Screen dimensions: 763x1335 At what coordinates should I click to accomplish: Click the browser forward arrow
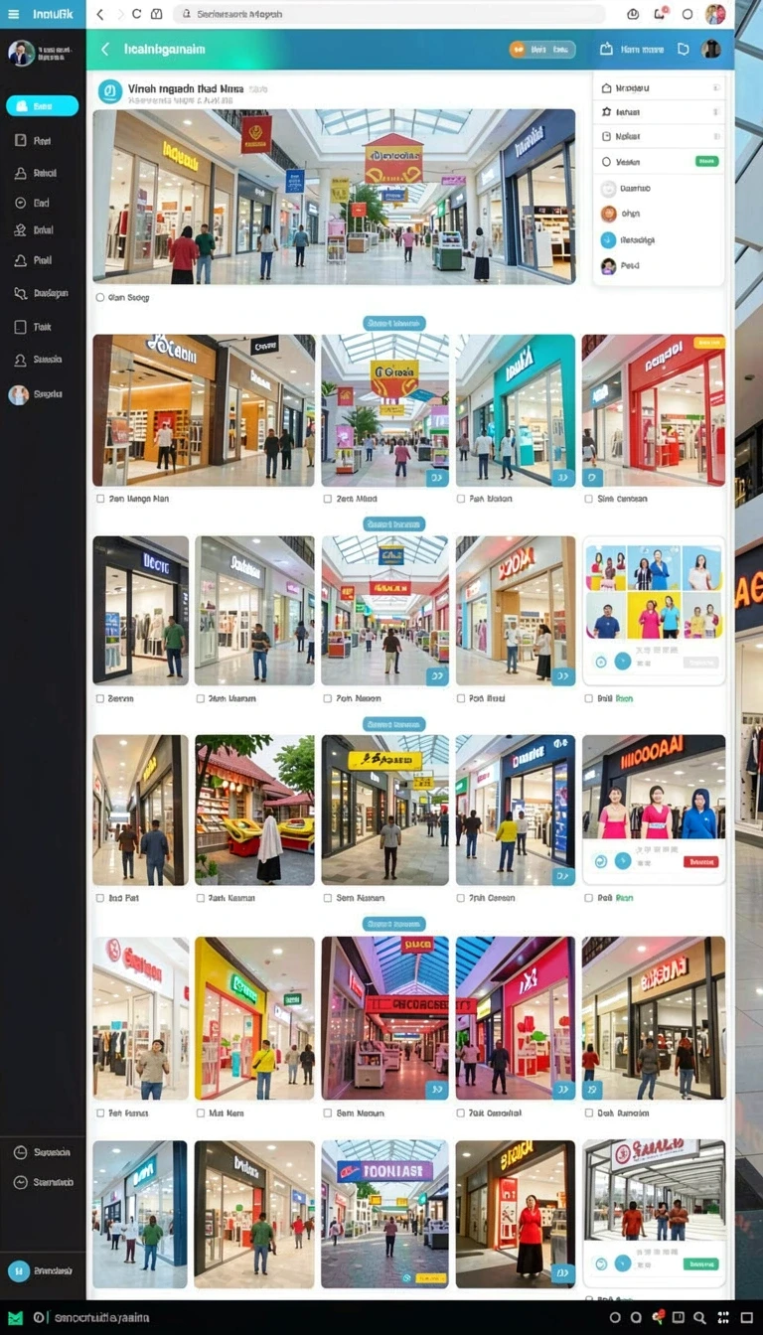(119, 14)
